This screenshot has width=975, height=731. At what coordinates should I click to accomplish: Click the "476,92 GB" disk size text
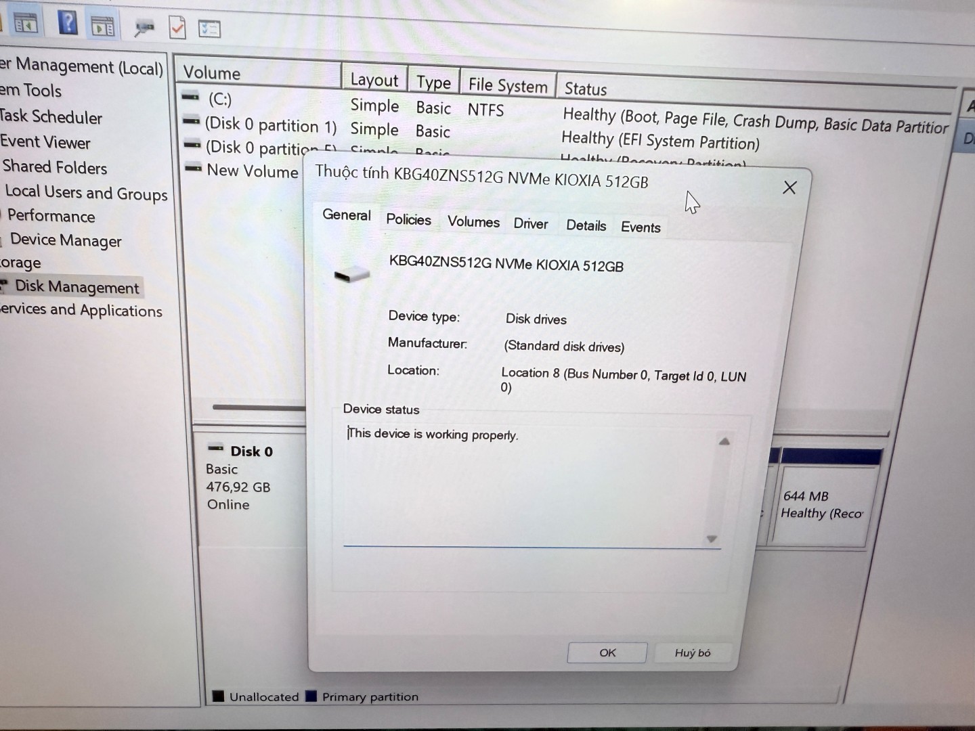pos(238,487)
